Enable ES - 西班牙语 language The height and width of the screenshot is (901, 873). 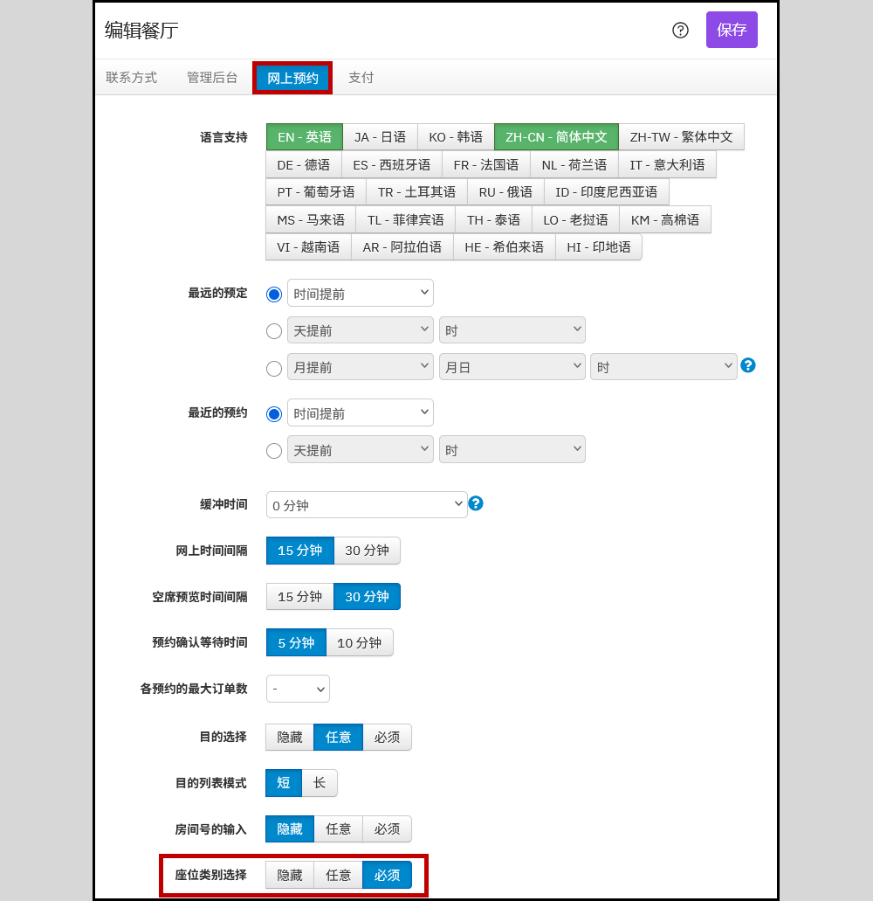pos(391,165)
